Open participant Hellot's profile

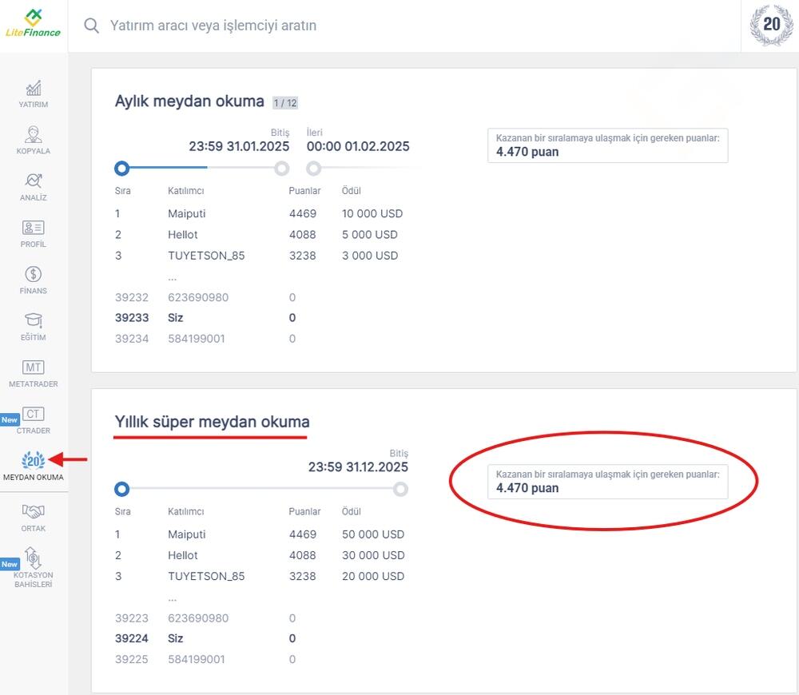point(183,234)
